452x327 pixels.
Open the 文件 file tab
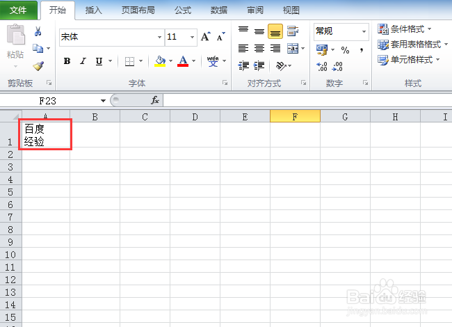click(x=18, y=10)
